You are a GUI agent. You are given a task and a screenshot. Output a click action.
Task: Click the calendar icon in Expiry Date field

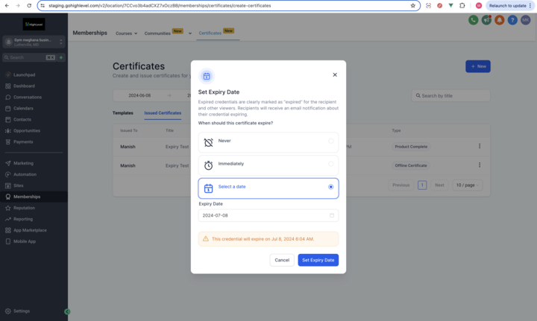click(332, 215)
